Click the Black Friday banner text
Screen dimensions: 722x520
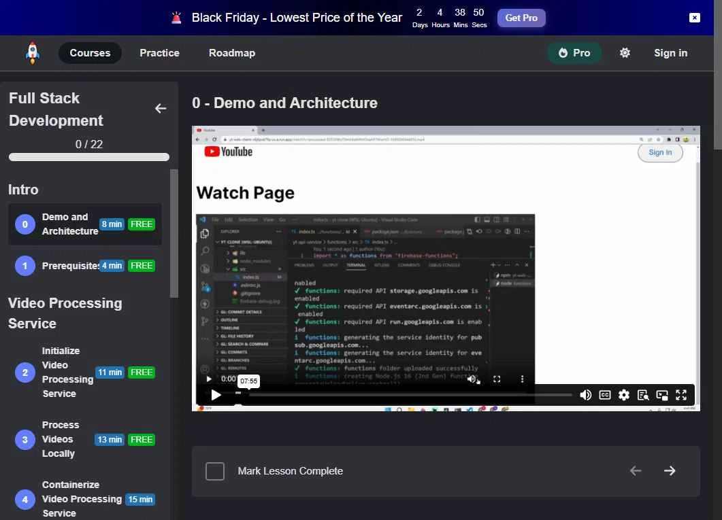297,18
